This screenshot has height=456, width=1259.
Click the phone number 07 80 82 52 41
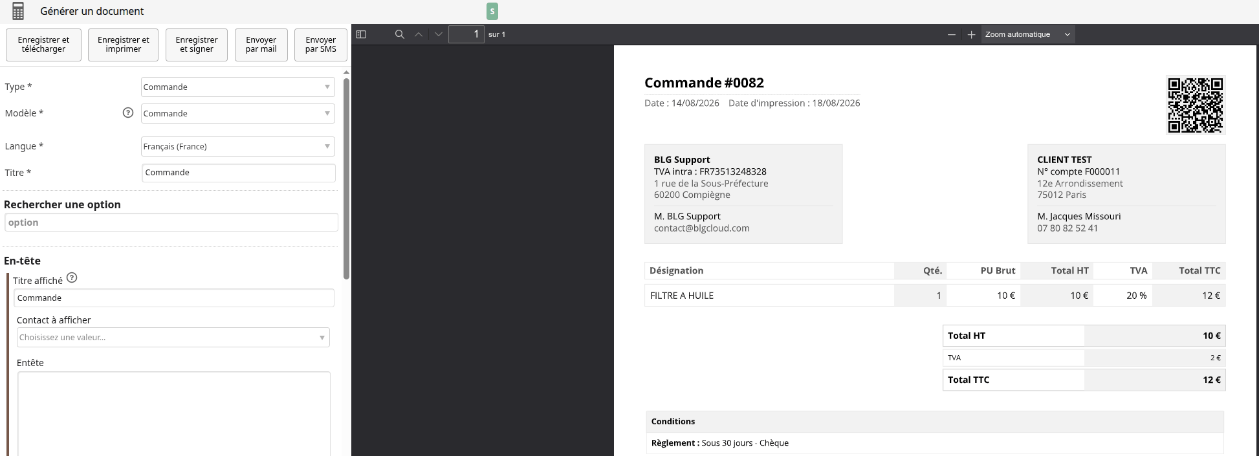tap(1067, 228)
